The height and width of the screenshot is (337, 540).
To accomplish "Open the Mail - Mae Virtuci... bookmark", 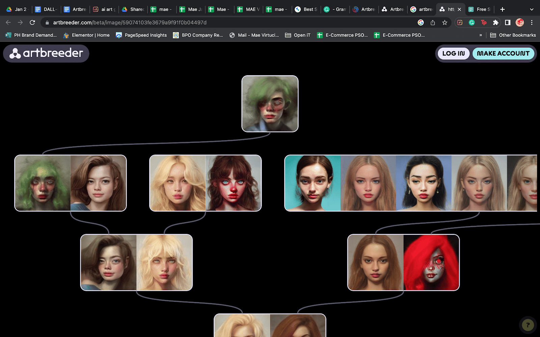I will pos(254,35).
